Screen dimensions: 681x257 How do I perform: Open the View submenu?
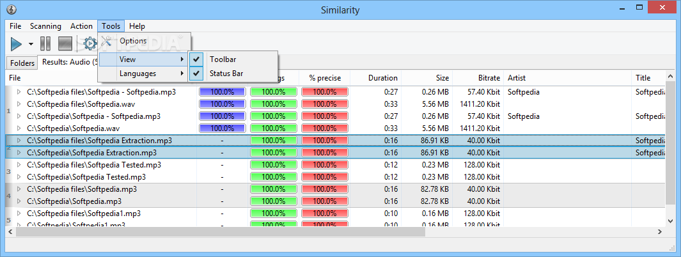[143, 59]
